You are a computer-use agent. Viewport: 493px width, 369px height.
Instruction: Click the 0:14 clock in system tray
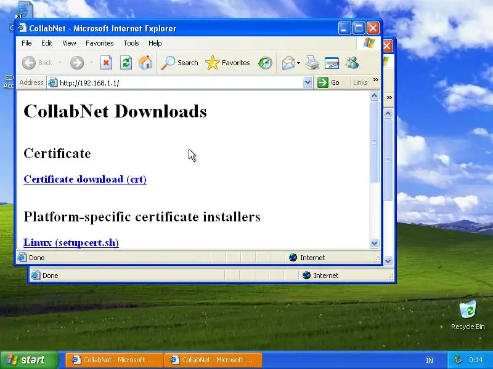click(x=476, y=360)
